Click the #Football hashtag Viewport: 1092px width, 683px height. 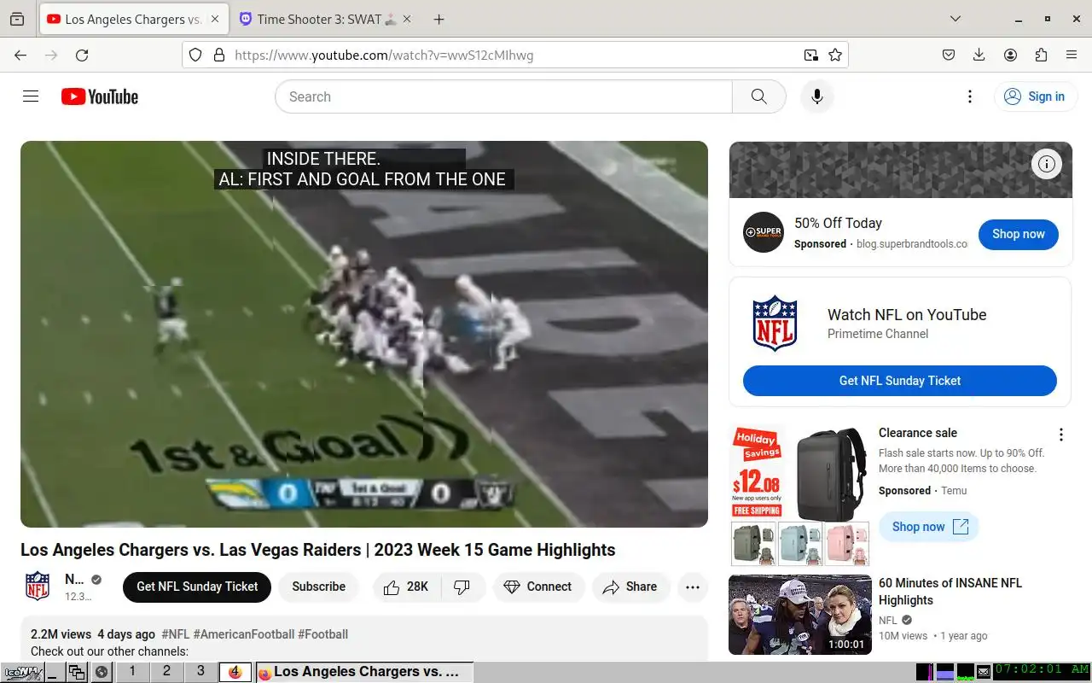[x=323, y=634]
